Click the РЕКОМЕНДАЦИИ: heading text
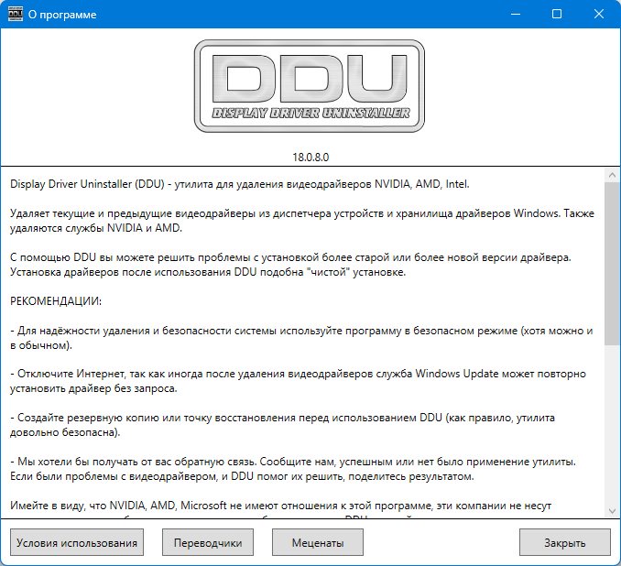The width and height of the screenshot is (621, 566). (56, 301)
